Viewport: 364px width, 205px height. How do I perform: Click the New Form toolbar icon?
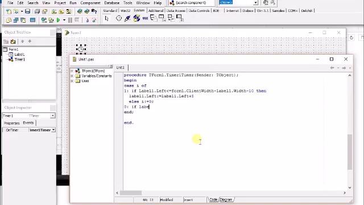33,20
